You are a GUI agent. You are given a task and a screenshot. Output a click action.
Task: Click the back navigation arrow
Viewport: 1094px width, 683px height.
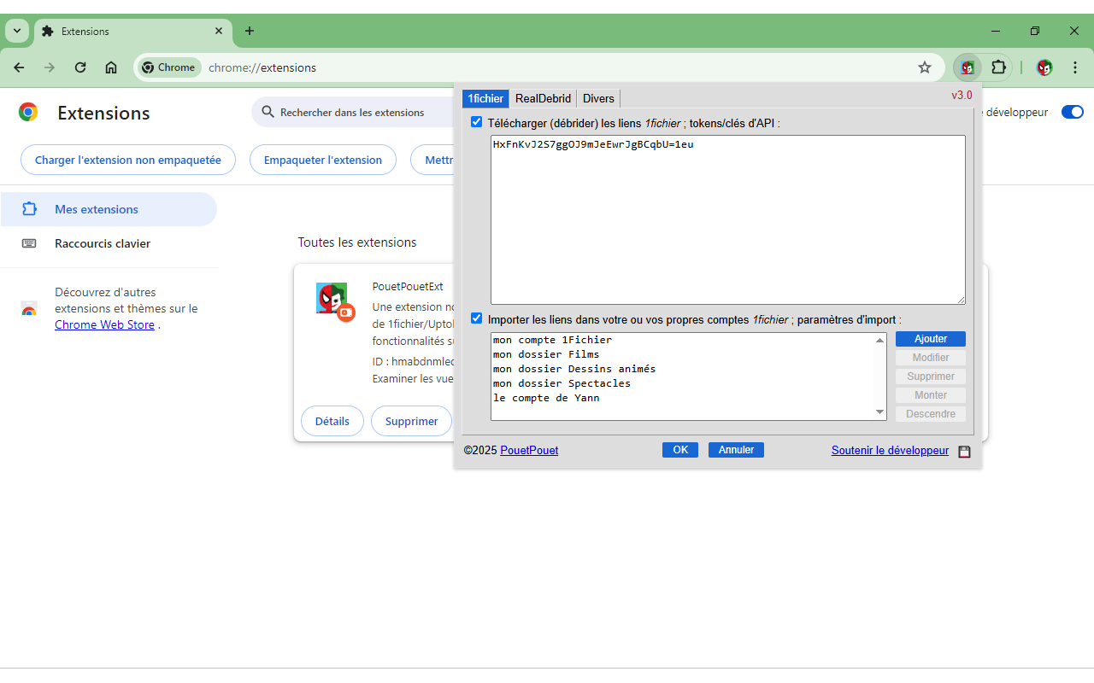(x=19, y=67)
